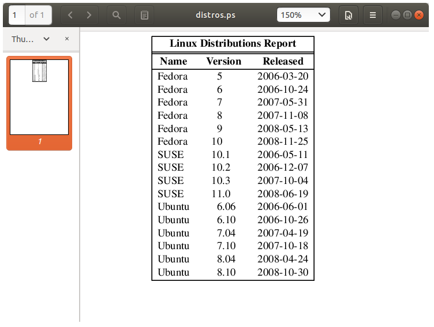Click the 'Version' column header
Viewport: 434px width, 327px height.
point(224,61)
